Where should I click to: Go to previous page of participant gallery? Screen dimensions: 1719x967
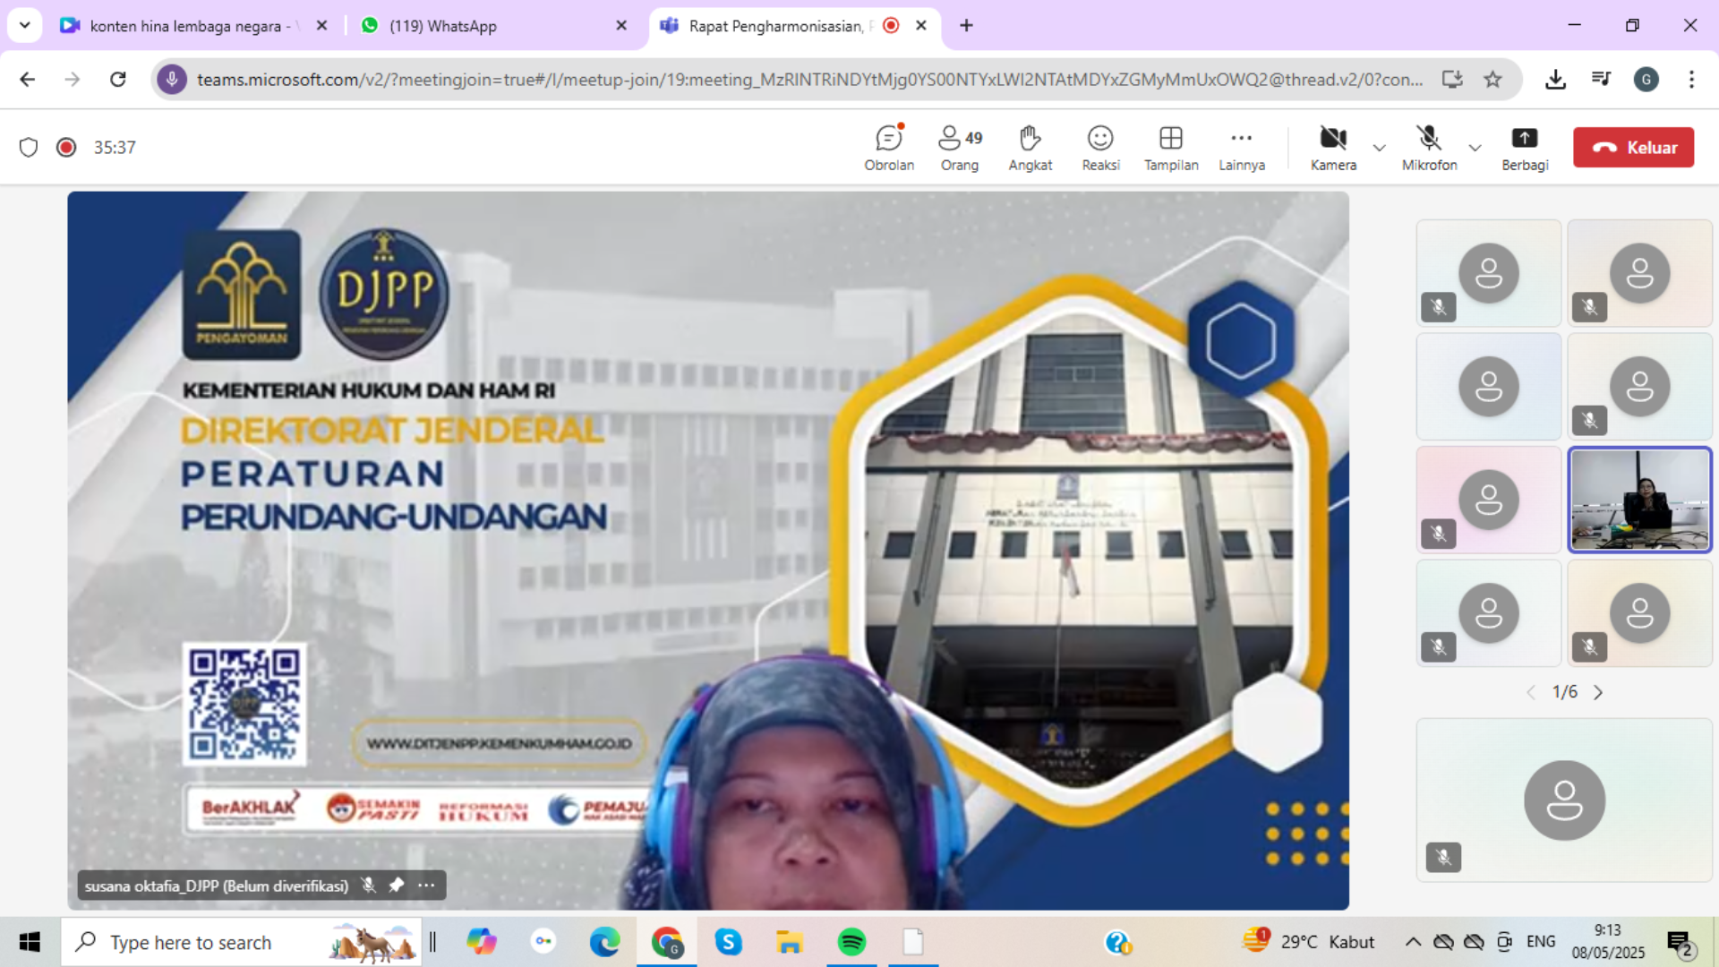[1531, 692]
